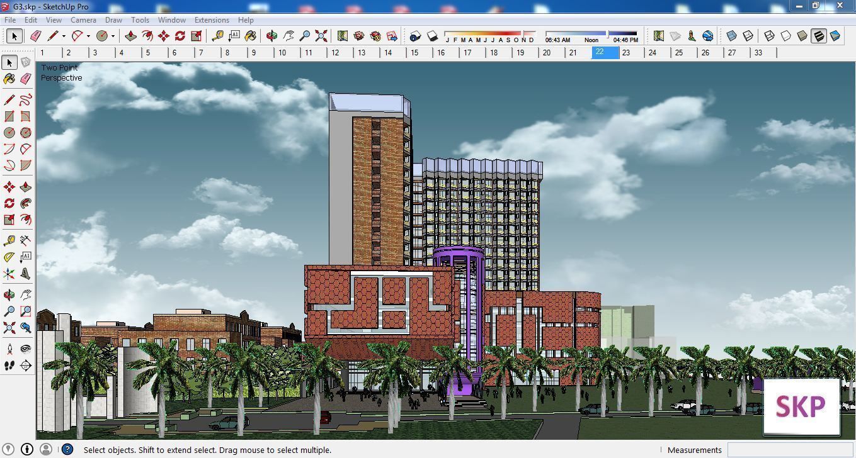Open the Circle tool dropdown arrow
The width and height of the screenshot is (856, 458).
point(113,37)
